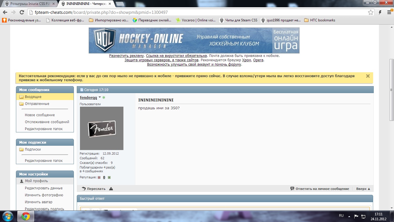The height and width of the screenshot is (222, 394).
Task: Click Редактирование папок under Мои сообщения
Action: tap(44, 129)
